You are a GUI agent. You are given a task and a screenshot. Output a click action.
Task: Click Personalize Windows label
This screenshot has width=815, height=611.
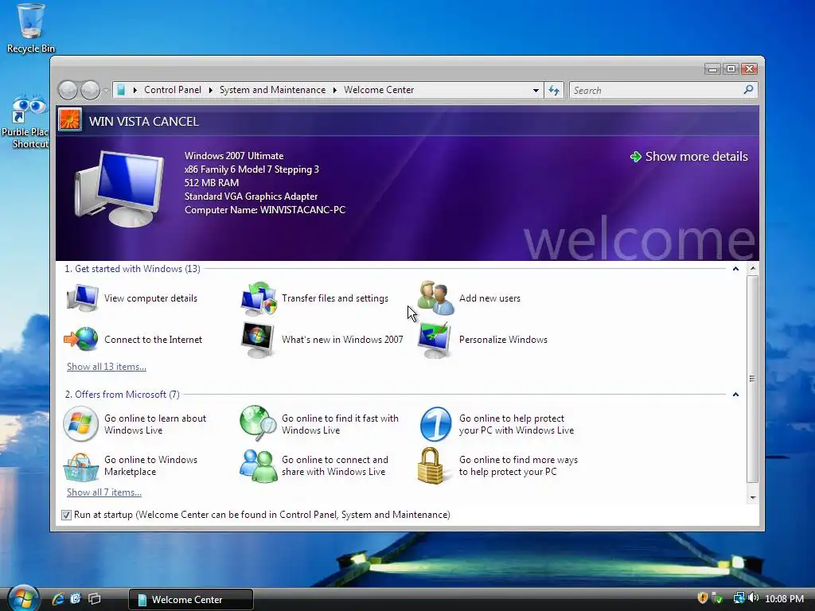503,339
